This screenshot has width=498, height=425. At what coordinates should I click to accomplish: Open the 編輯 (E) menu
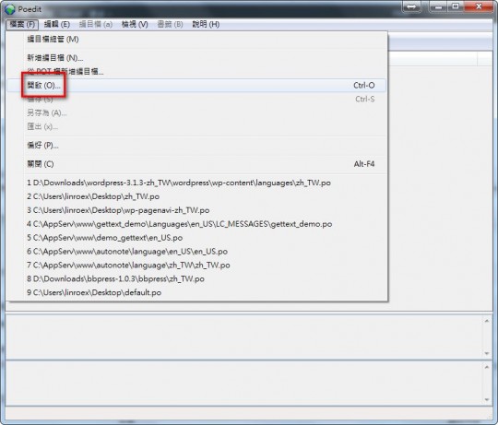(x=57, y=25)
